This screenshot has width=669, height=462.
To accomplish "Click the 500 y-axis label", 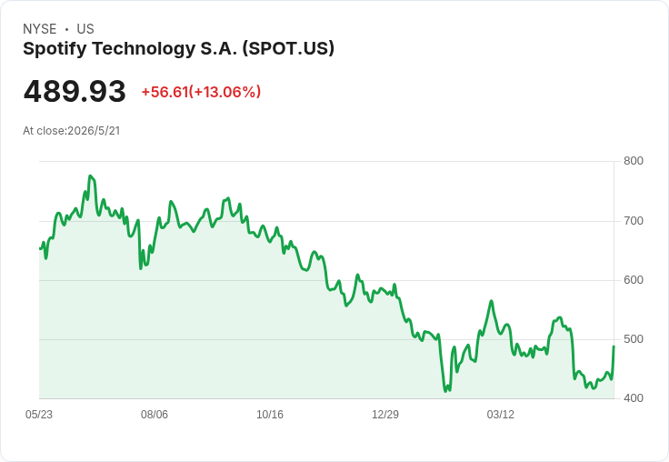I will pos(634,339).
